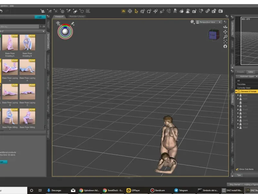Click the draw style sphere icon
This screenshot has height=194, width=258.
point(193,22)
